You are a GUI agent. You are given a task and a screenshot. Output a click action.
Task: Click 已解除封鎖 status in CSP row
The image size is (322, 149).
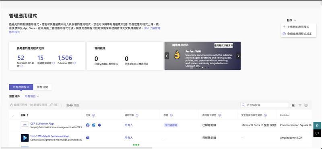(x=209, y=125)
